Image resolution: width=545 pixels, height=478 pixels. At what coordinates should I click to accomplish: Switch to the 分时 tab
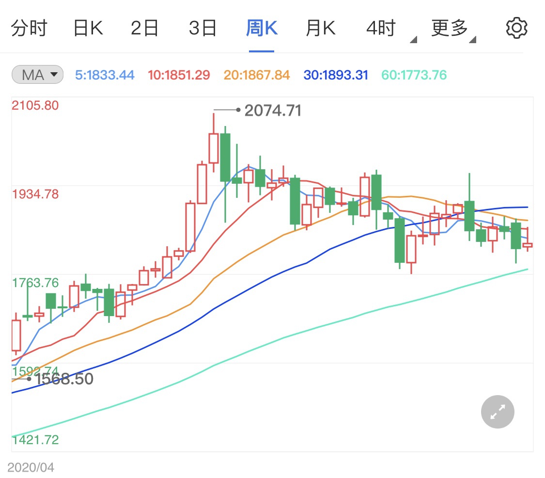coord(29,28)
